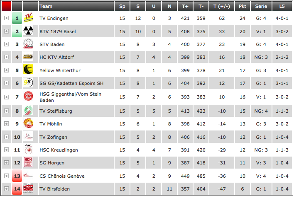Sort table by Pkt column header
The width and height of the screenshot is (294, 198).
243,6
